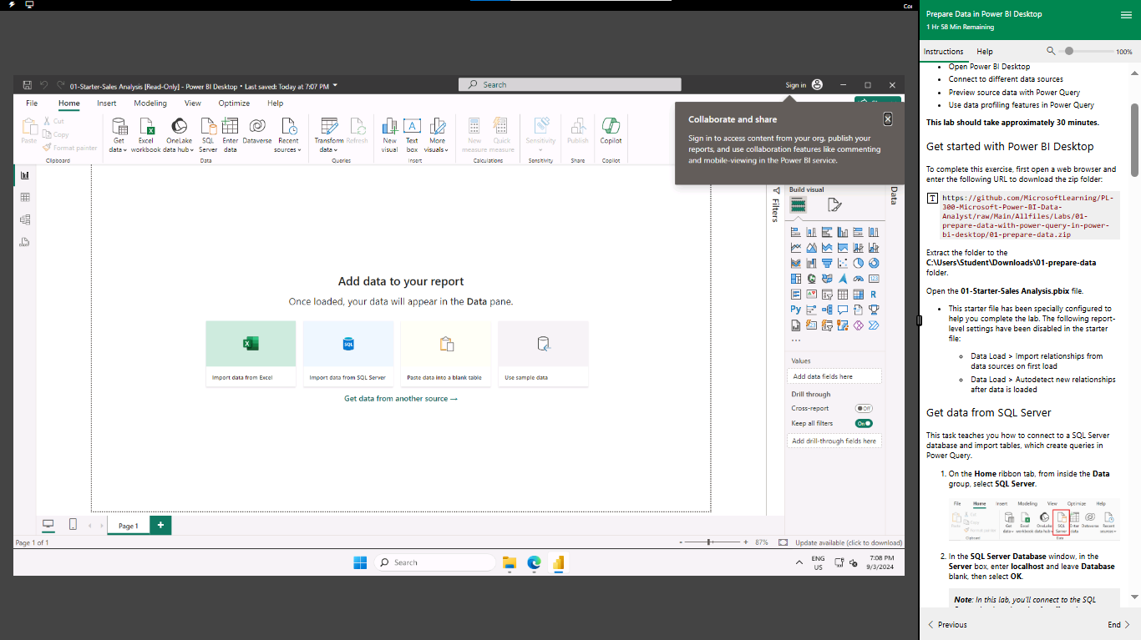
Task: Expand the Data pane
Action: (893, 195)
